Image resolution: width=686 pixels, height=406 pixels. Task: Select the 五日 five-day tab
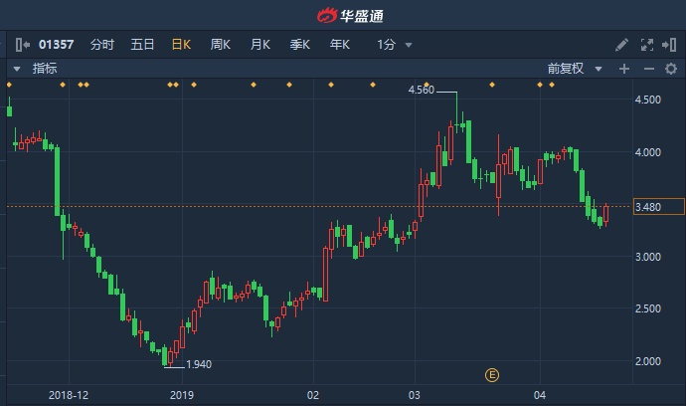142,45
